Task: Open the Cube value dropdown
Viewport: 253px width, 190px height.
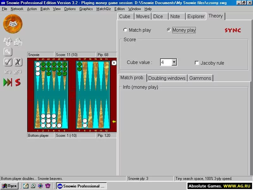Action: 174,62
